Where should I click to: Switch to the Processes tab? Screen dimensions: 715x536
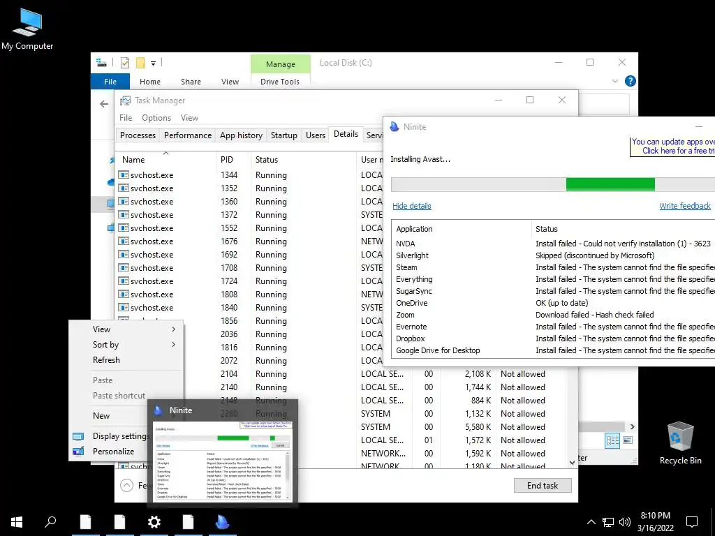click(138, 135)
